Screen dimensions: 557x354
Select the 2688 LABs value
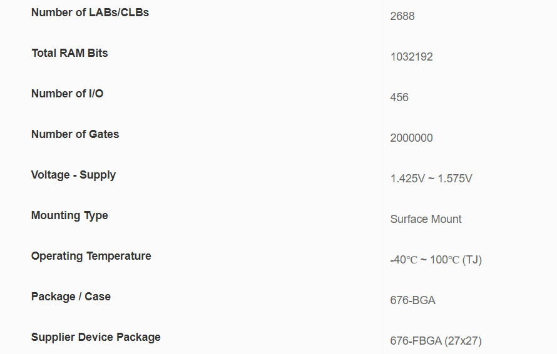click(x=402, y=16)
